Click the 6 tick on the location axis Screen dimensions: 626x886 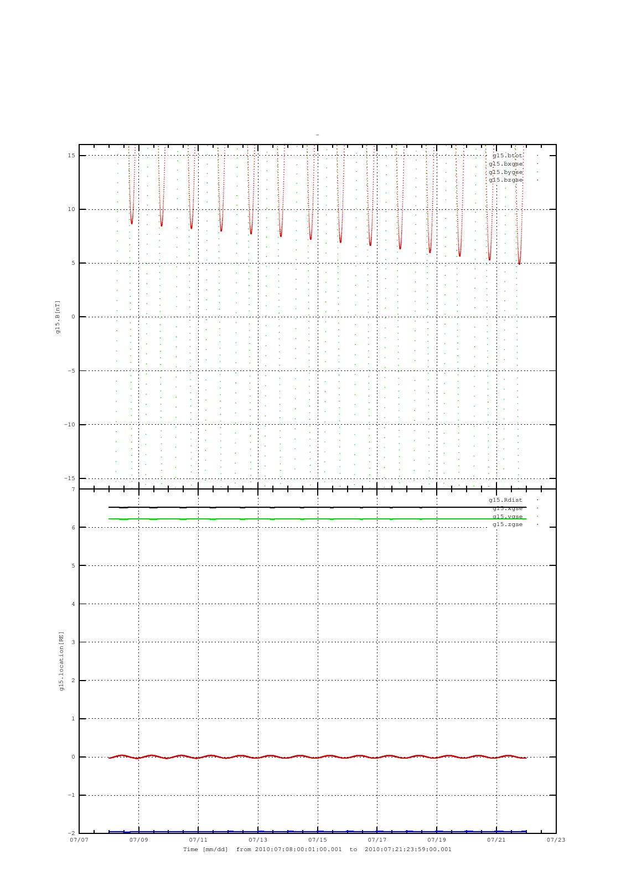point(73,528)
